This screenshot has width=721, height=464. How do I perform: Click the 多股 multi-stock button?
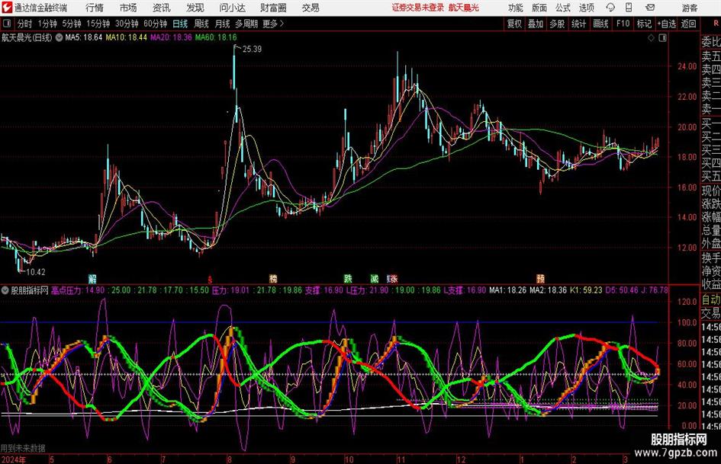click(557, 24)
